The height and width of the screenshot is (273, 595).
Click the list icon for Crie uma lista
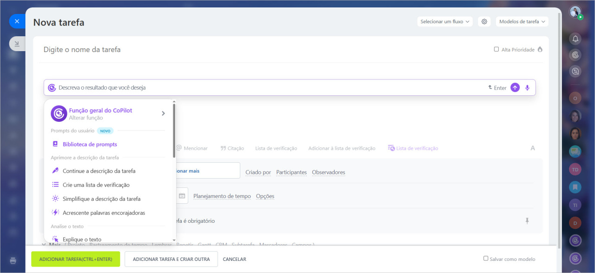(x=55, y=185)
